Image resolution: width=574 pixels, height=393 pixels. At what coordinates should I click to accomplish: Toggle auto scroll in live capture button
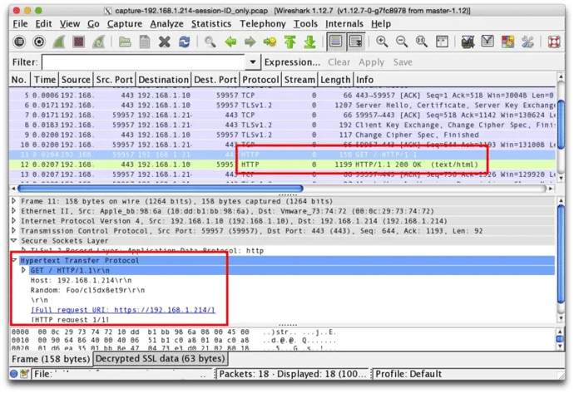[357, 42]
